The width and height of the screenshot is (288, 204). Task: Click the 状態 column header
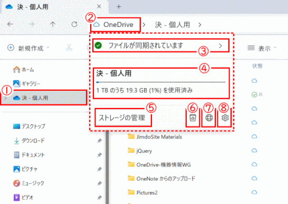[257, 66]
